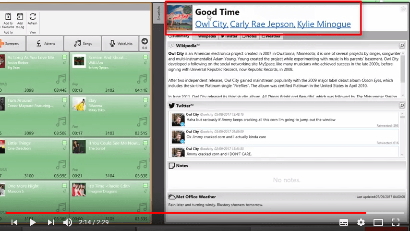
Task: Click the Good Time album cover
Action: 180,18
